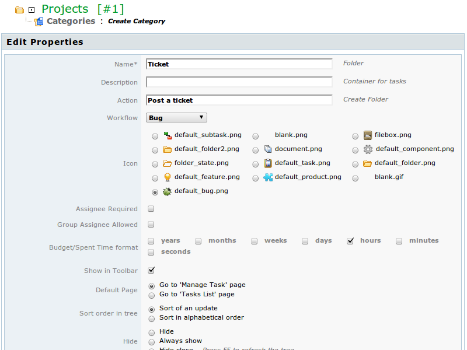Uncheck the hours time format
The height and width of the screenshot is (350, 467).
click(350, 241)
